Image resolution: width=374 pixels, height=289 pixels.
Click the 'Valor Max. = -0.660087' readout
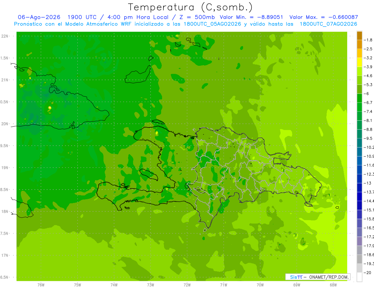pyautogui.click(x=324, y=17)
